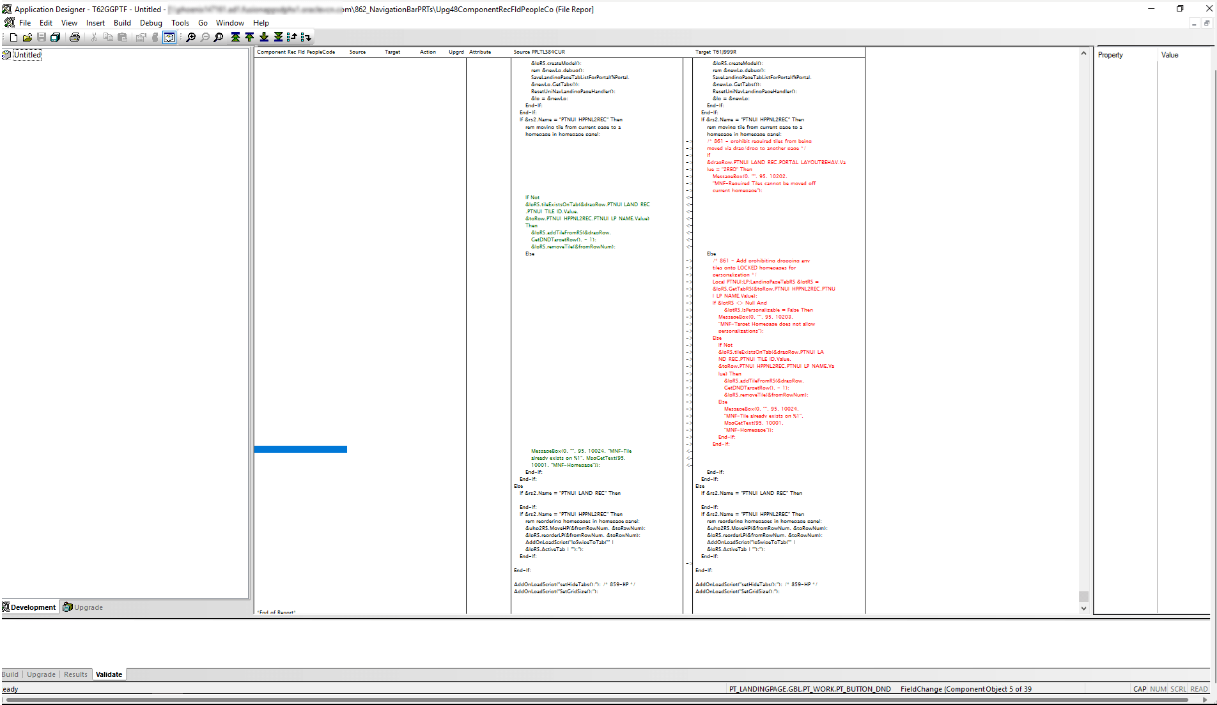Toggle the READ indicator in status bar
1217x705 pixels.
[x=1200, y=688]
